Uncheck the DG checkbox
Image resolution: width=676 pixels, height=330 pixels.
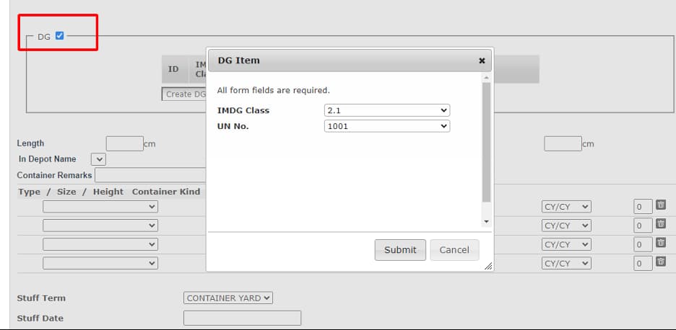[59, 35]
